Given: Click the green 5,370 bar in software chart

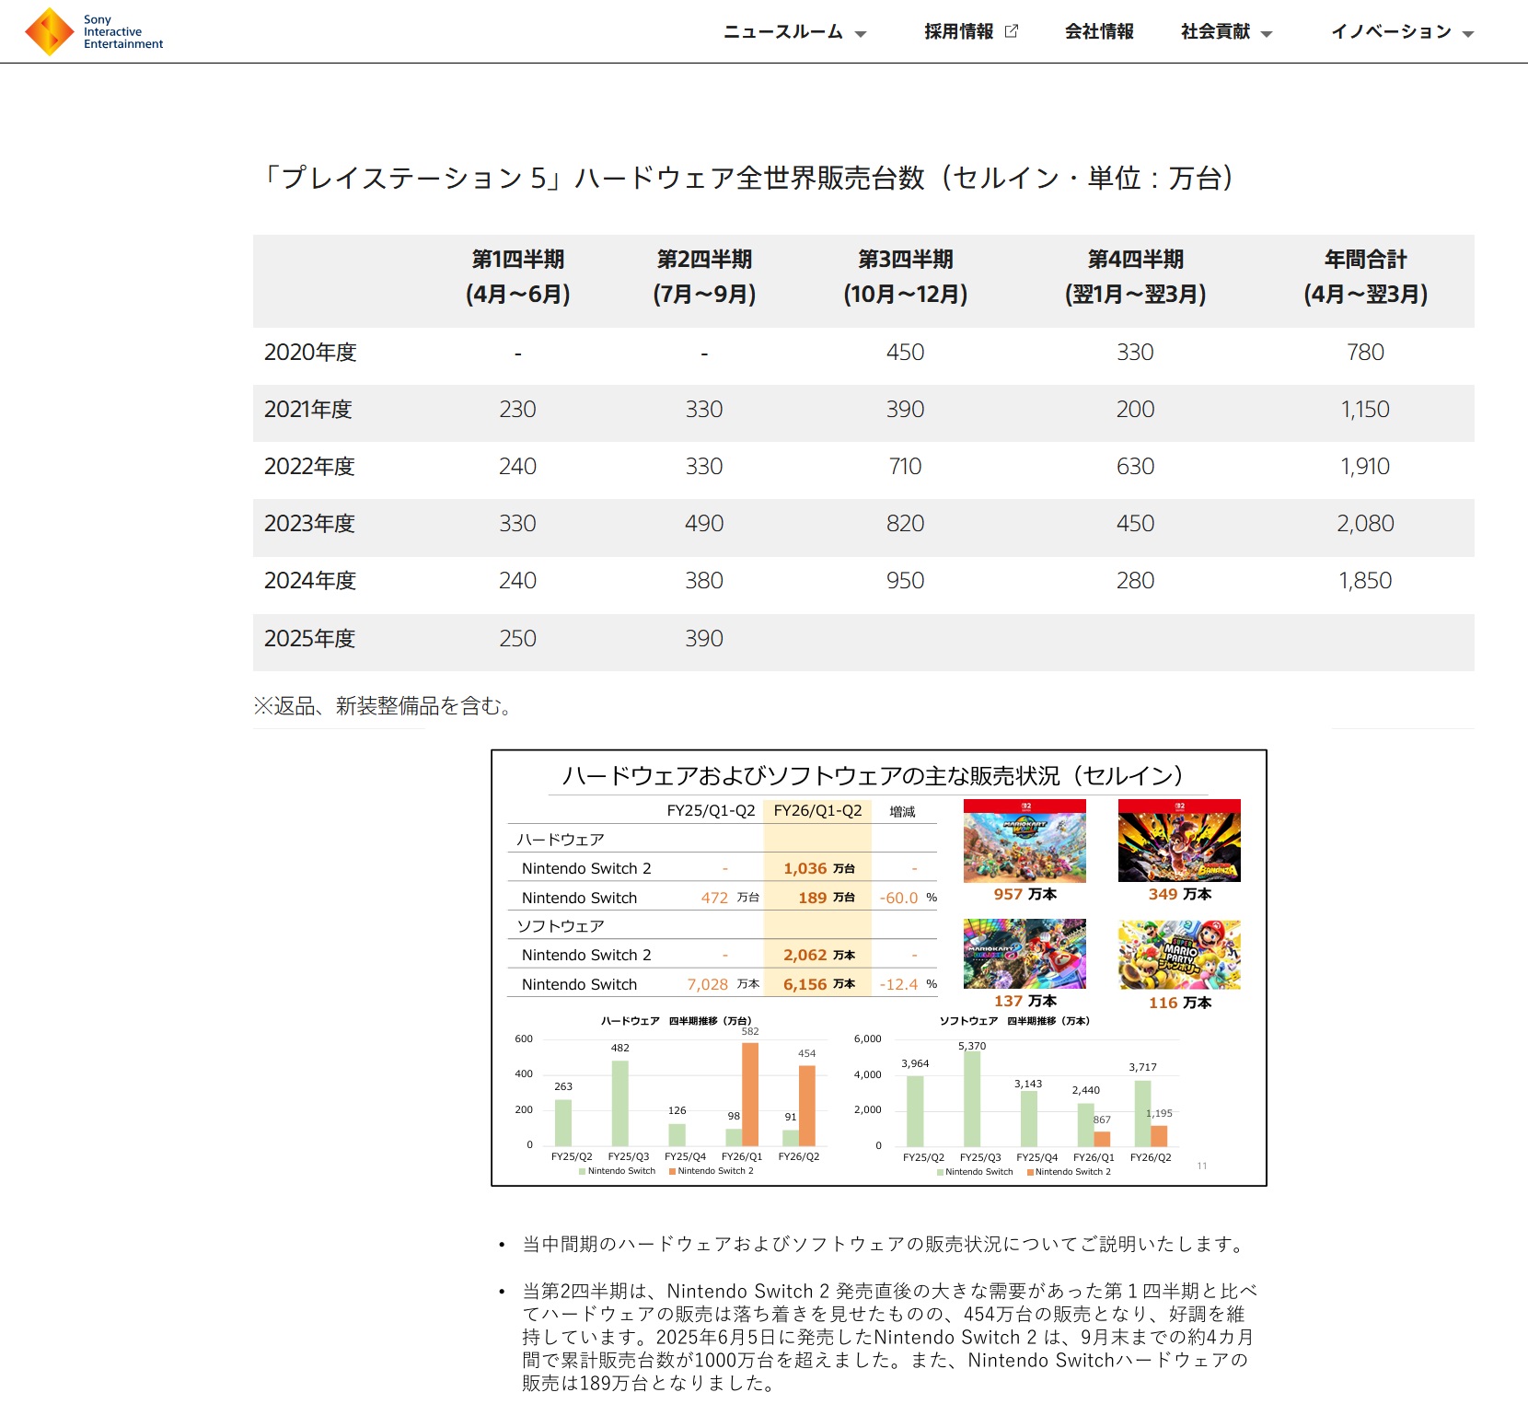Looking at the screenshot, I should (972, 1098).
